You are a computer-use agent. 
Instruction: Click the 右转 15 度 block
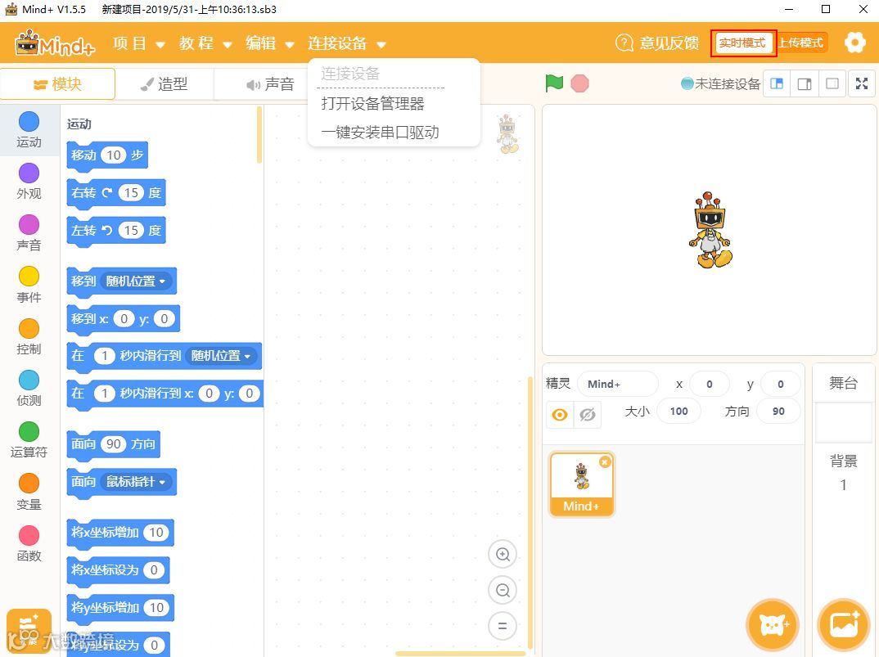tap(116, 193)
